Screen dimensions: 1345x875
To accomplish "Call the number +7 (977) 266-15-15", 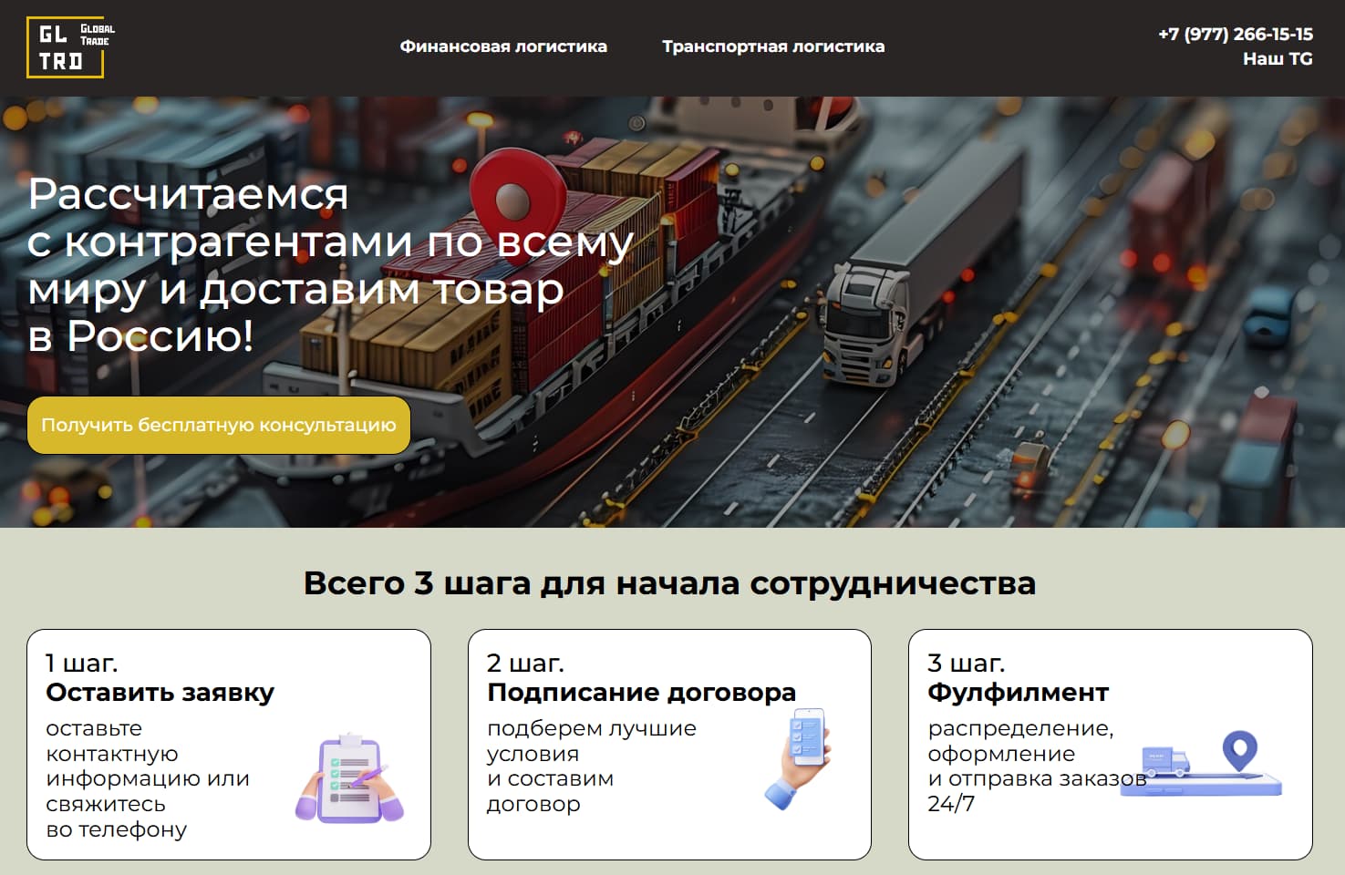I will [x=1235, y=34].
